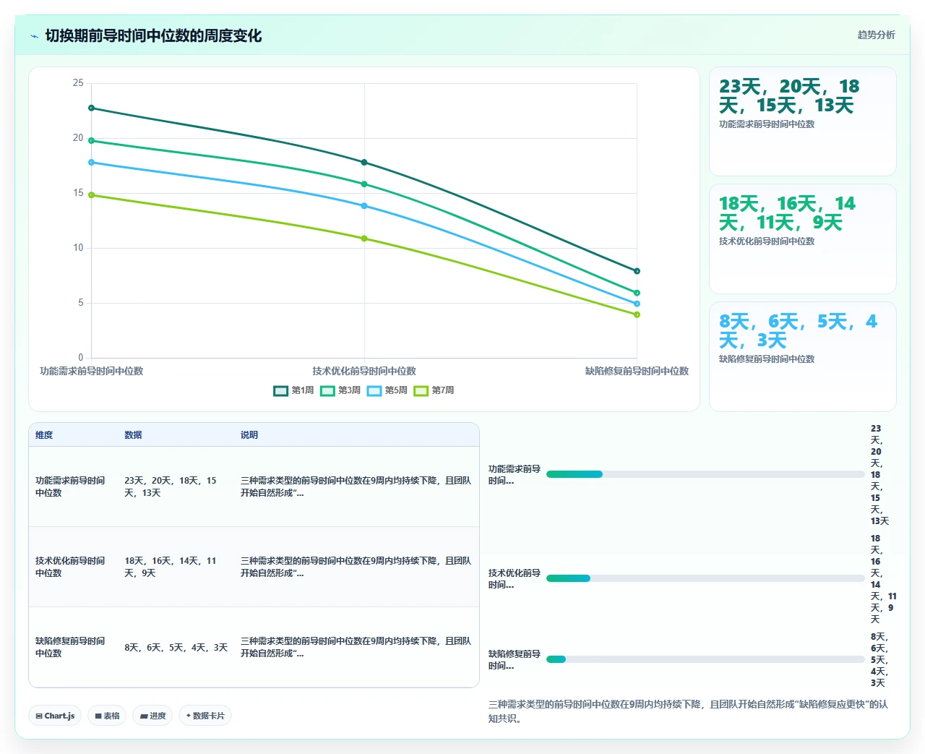Open the 8天 缺陷修复 summary card

[803, 356]
